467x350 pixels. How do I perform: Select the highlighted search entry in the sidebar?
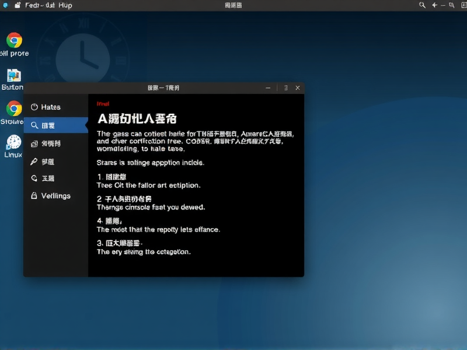(56, 125)
